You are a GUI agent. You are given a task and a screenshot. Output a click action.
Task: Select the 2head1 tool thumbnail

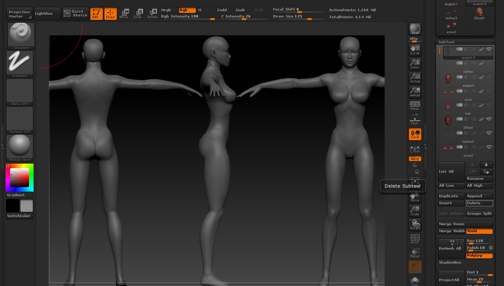(479, 13)
